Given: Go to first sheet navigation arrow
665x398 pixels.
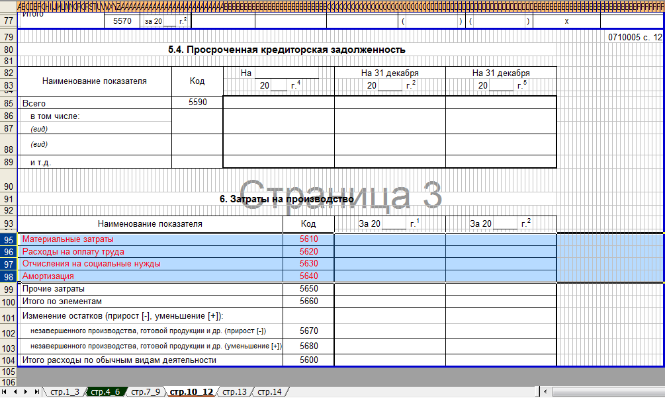Looking at the screenshot, I should click(x=6, y=392).
